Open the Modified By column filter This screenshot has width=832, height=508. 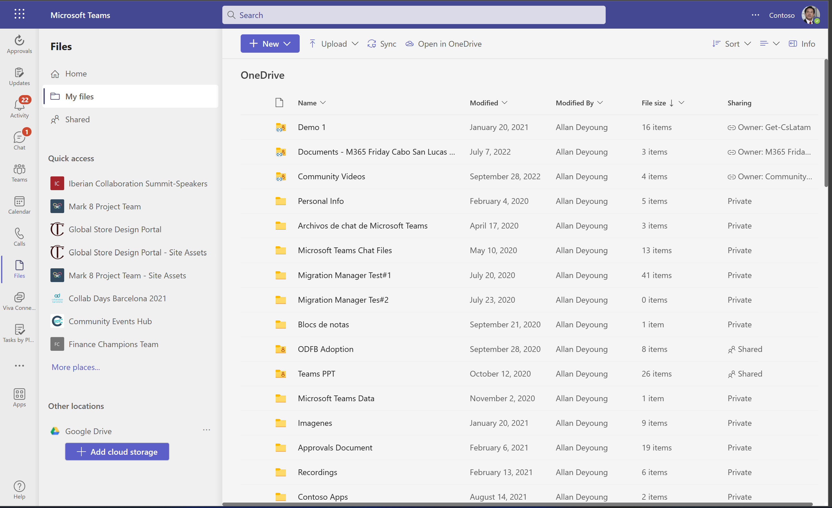click(579, 103)
